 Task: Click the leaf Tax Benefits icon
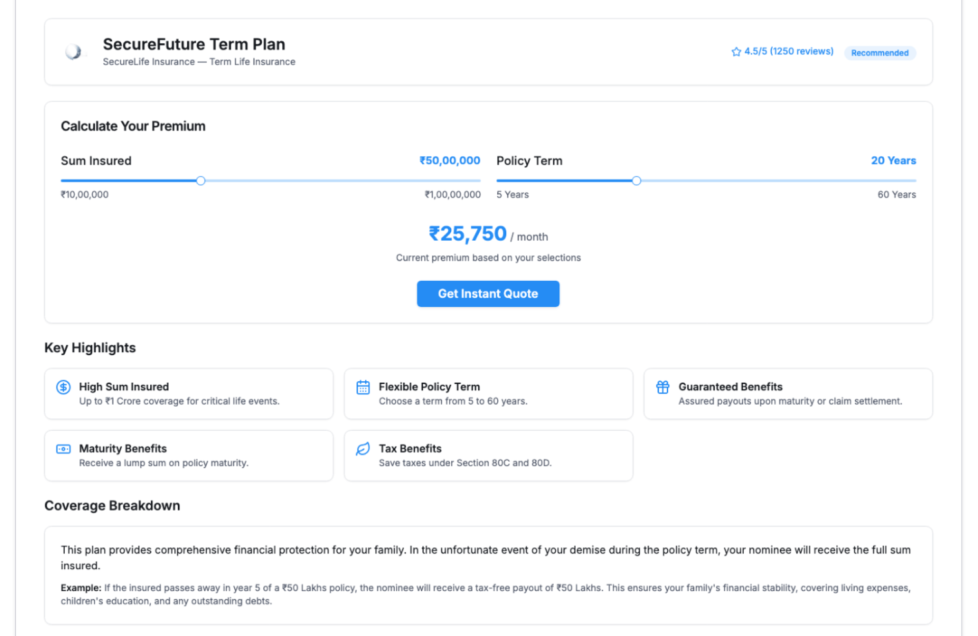tap(363, 449)
